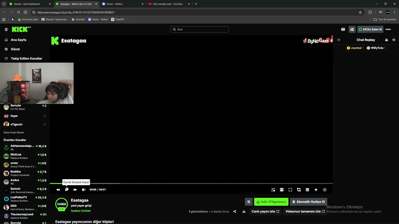Click the download-tray icon beside share

(244, 212)
